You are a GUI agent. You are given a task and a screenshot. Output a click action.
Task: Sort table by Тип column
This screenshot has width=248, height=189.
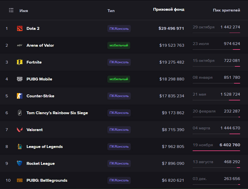[111, 11]
